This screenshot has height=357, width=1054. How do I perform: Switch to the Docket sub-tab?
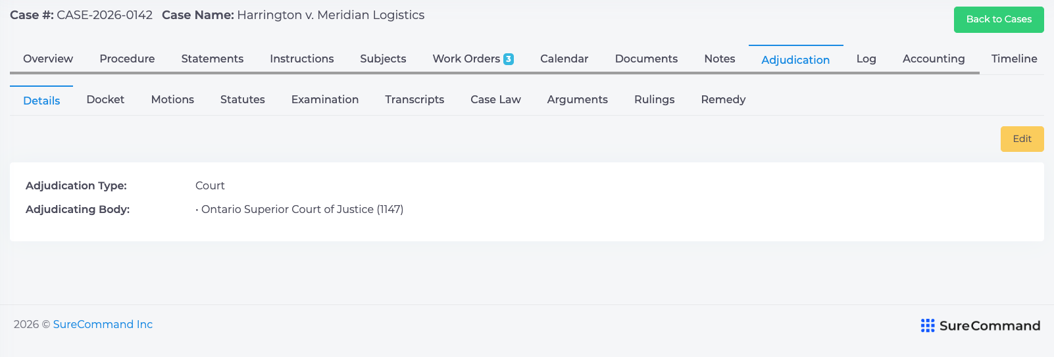pos(105,100)
